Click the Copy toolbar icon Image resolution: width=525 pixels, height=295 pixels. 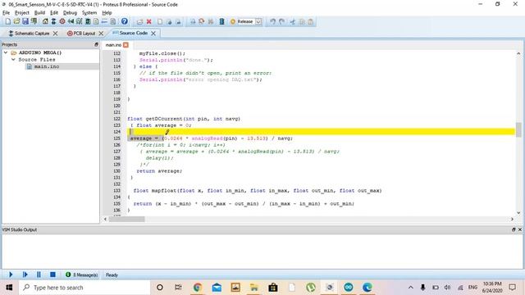coord(302,22)
